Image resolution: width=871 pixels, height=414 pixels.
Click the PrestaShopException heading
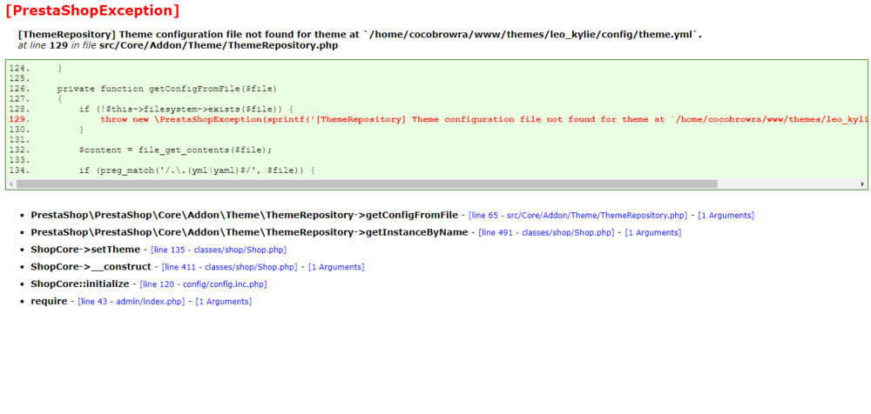tap(92, 10)
